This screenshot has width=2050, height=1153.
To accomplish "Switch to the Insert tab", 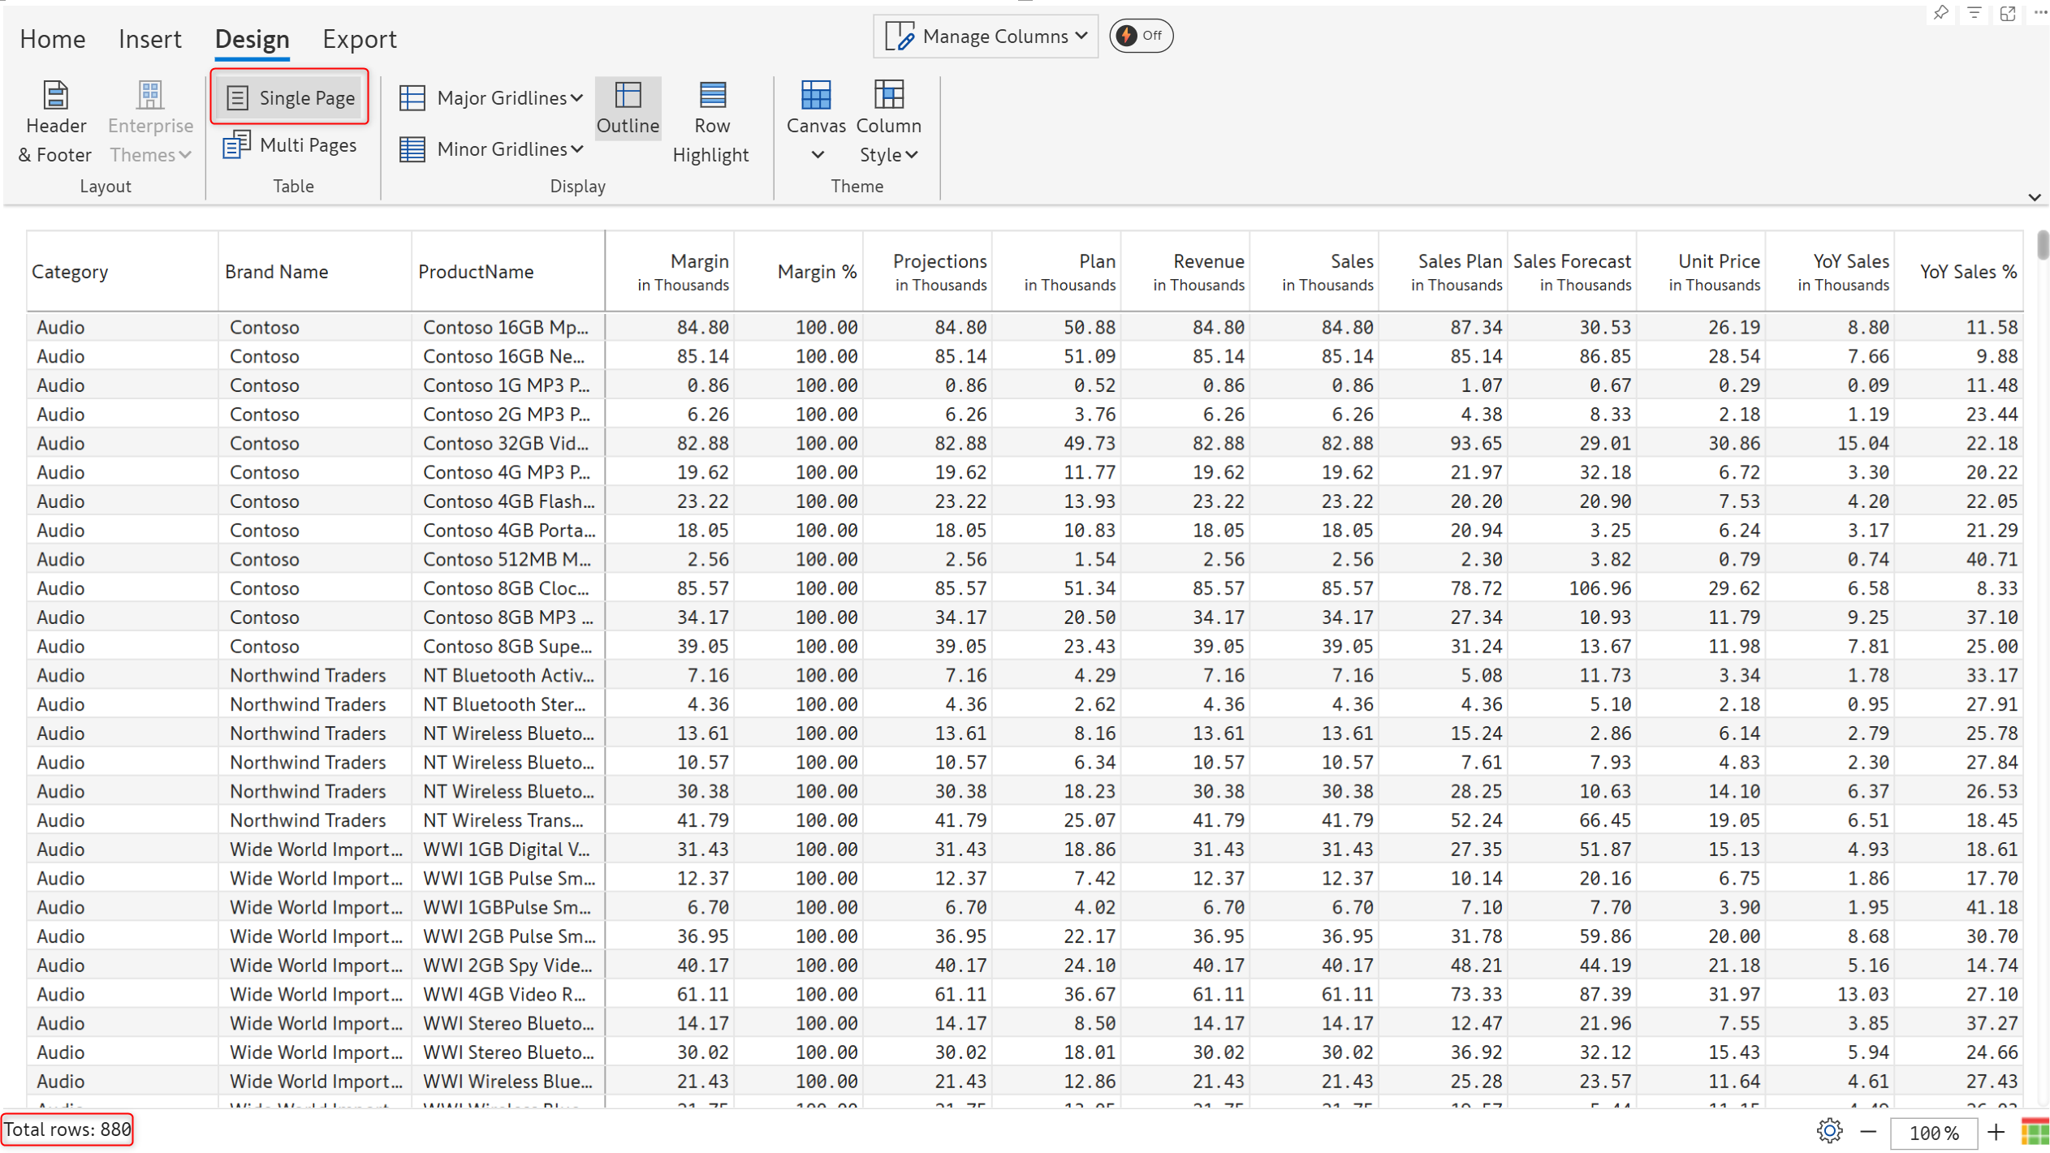I will (149, 39).
